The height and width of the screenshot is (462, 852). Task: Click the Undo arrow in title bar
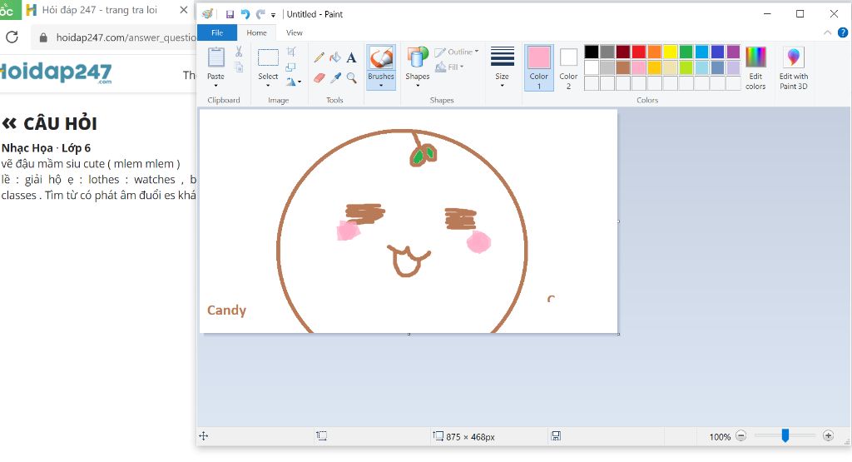[245, 14]
